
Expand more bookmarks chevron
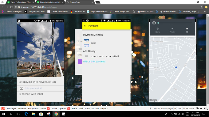205,12
